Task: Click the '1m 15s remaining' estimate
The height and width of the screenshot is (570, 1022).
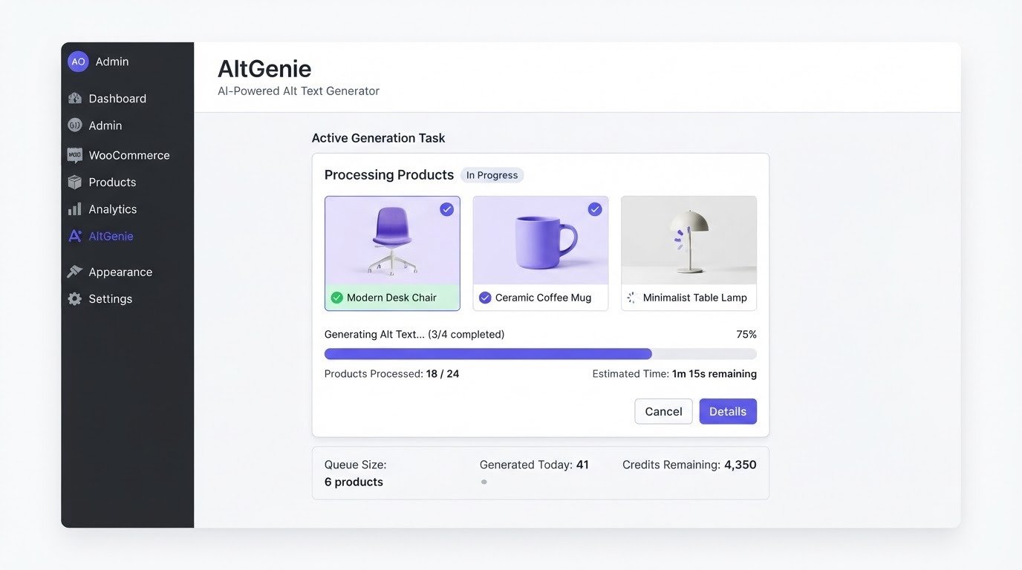Action: pos(715,374)
